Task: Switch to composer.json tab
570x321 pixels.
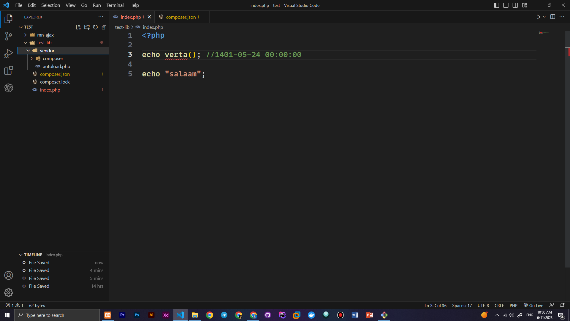Action: pyautogui.click(x=182, y=17)
